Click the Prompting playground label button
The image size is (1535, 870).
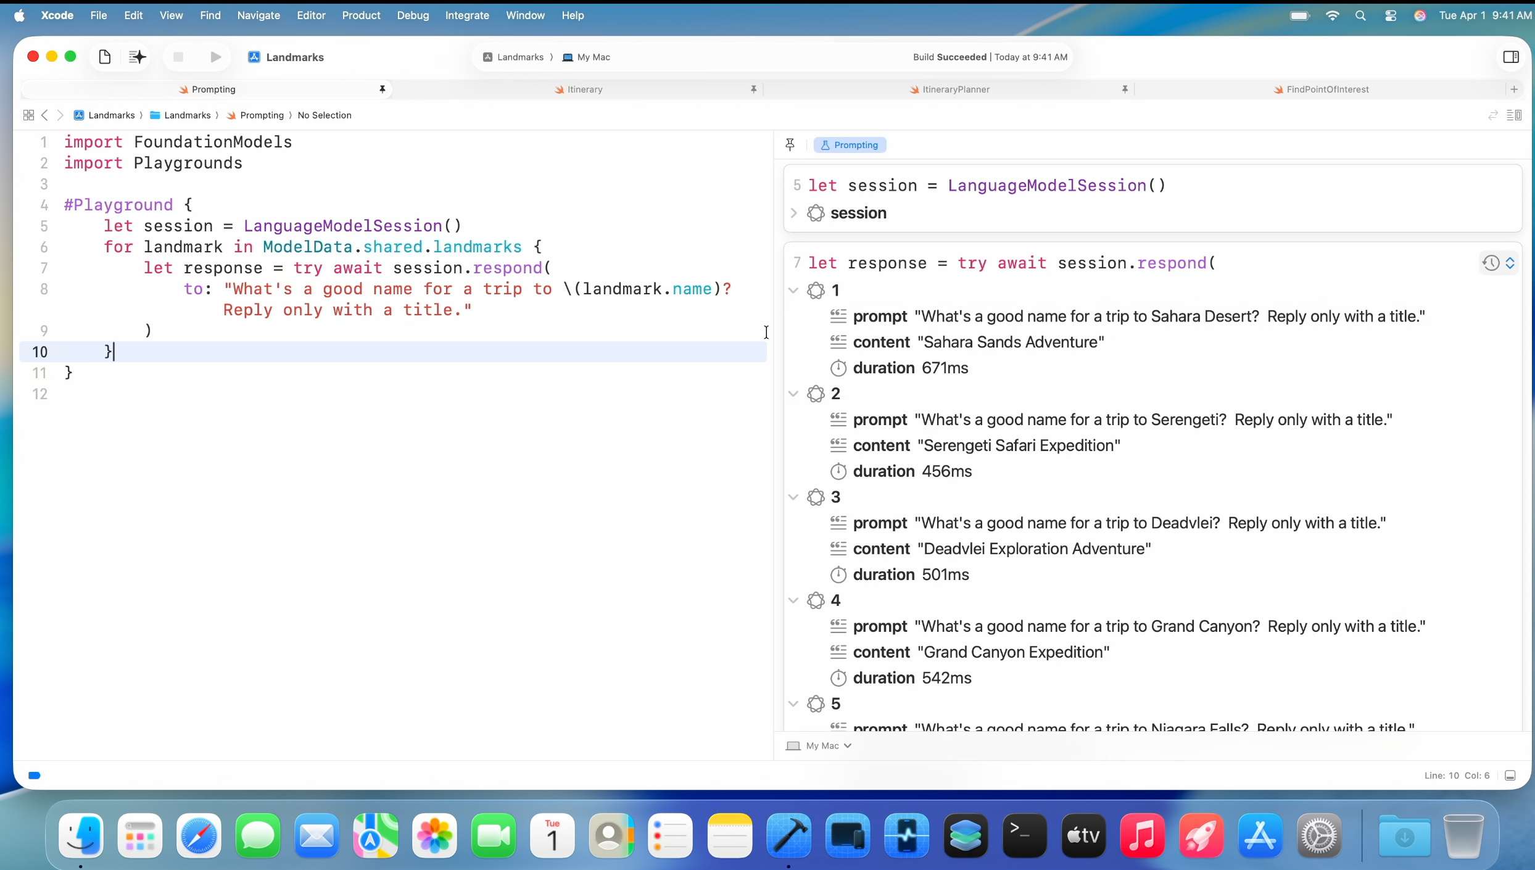click(850, 145)
